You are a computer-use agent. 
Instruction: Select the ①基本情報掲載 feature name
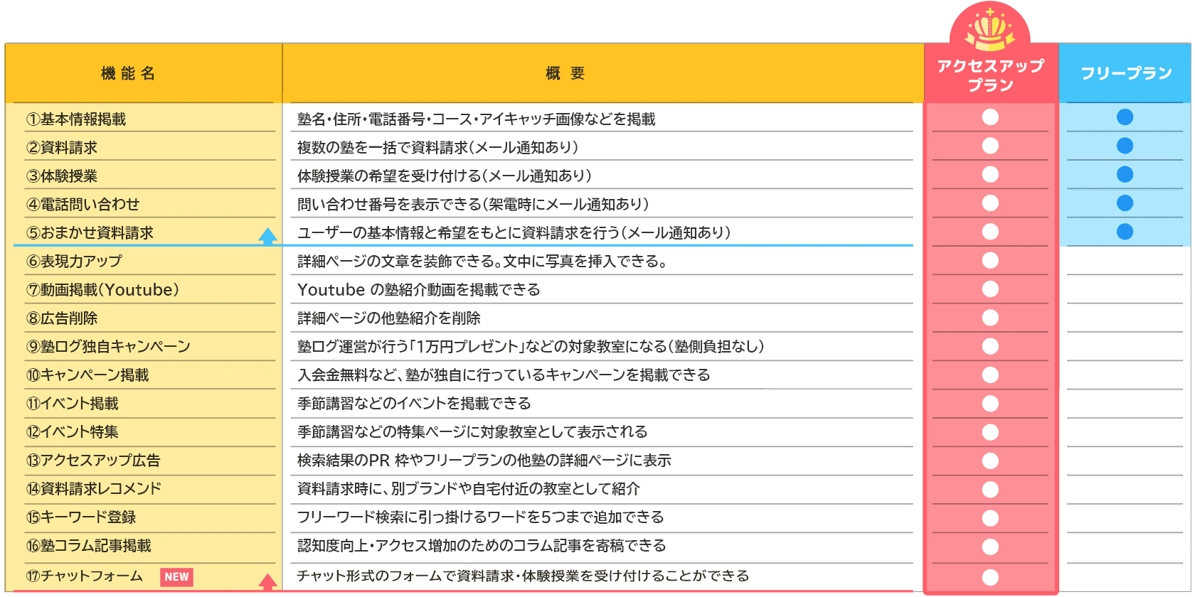[x=76, y=119]
